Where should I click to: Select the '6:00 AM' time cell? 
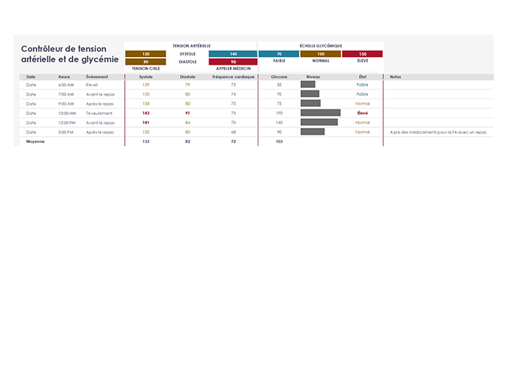66,85
